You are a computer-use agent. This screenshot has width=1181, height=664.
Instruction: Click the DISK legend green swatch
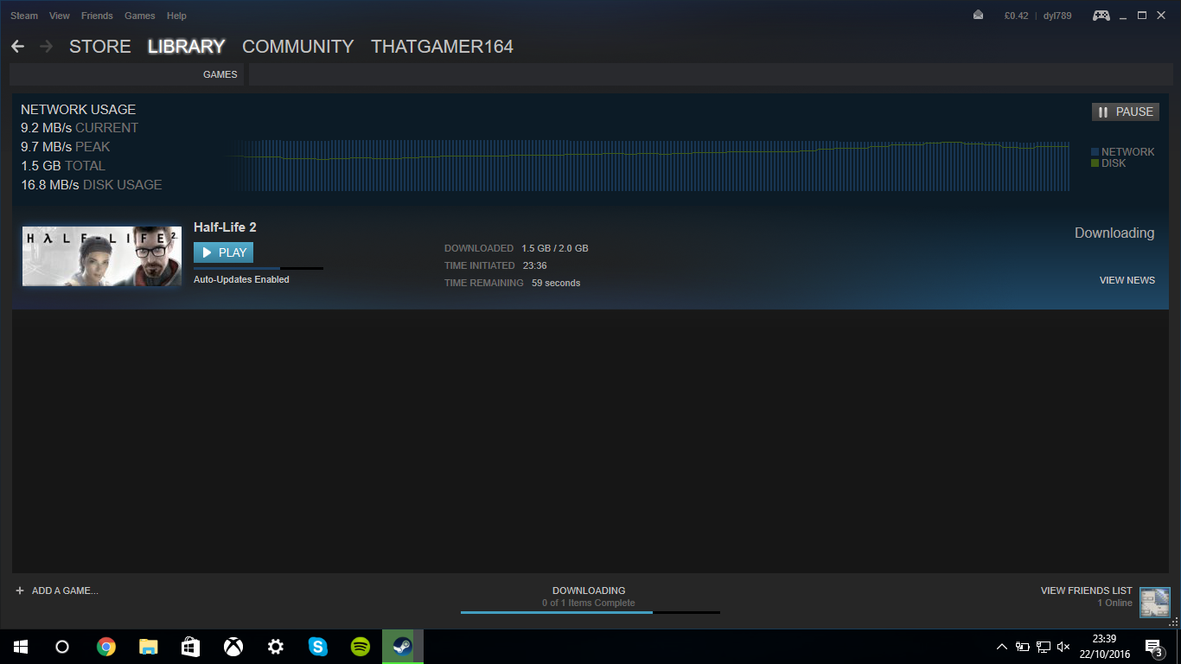1095,163
